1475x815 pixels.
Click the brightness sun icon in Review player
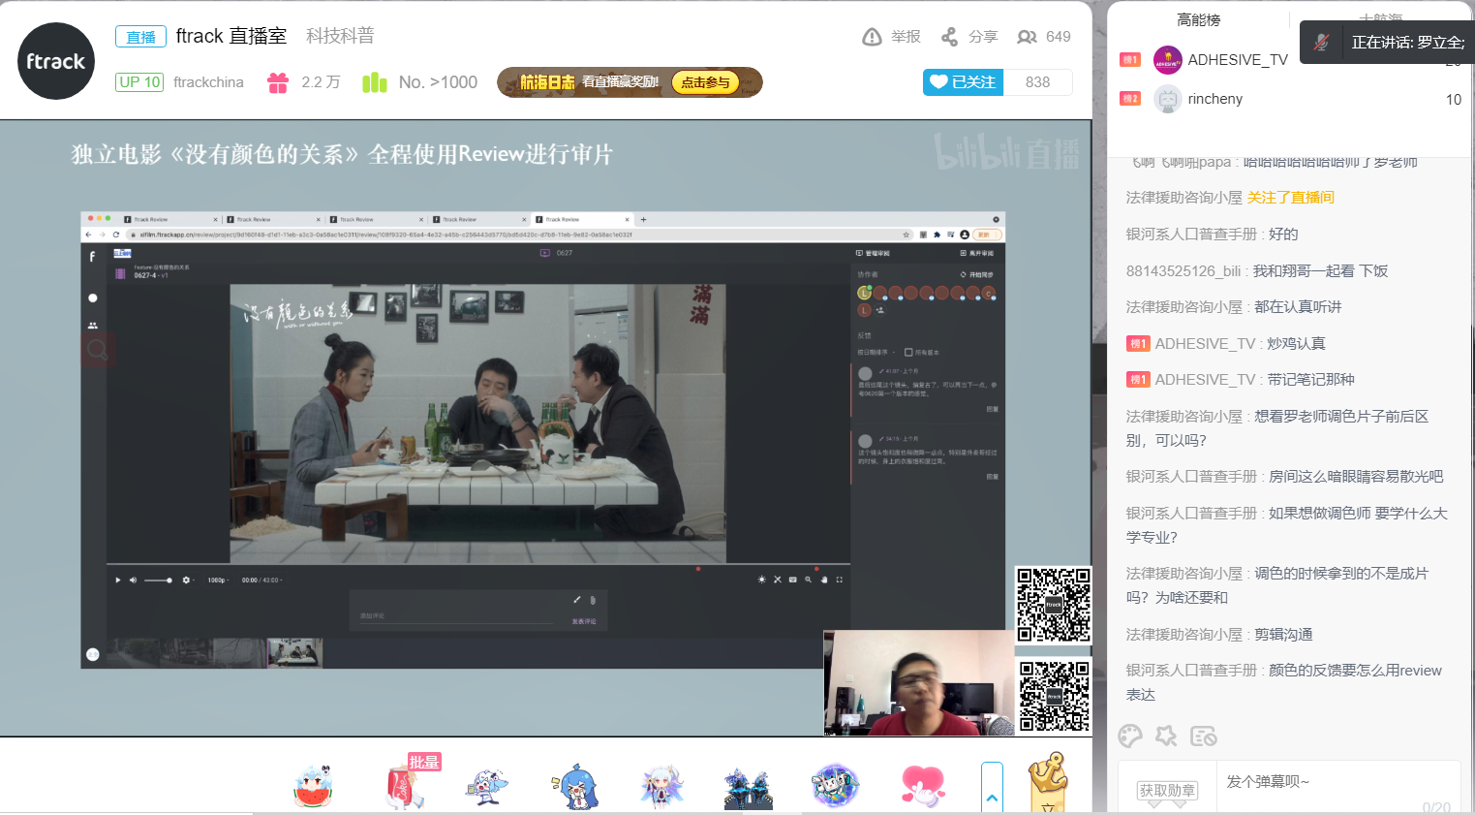click(x=761, y=580)
